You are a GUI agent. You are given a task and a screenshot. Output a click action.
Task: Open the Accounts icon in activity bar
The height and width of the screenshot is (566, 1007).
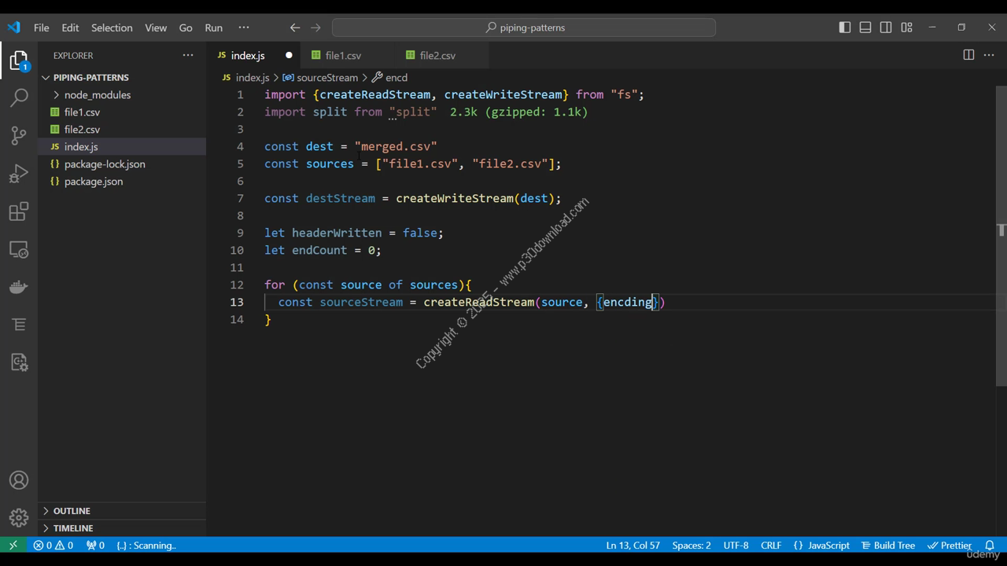click(x=19, y=480)
